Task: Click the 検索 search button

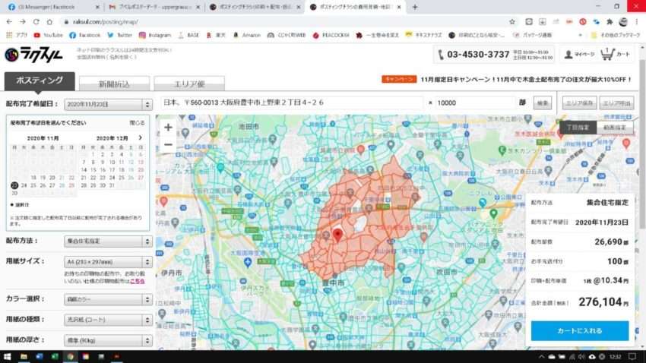Action: tap(543, 103)
